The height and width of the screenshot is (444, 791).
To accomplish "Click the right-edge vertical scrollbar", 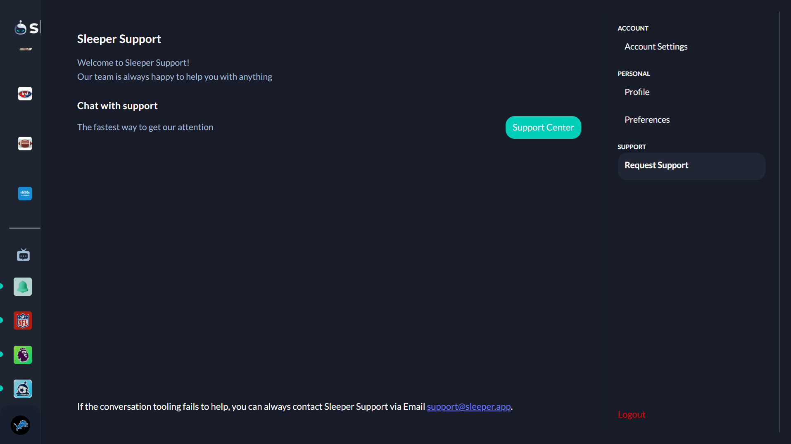I will click(779, 222).
